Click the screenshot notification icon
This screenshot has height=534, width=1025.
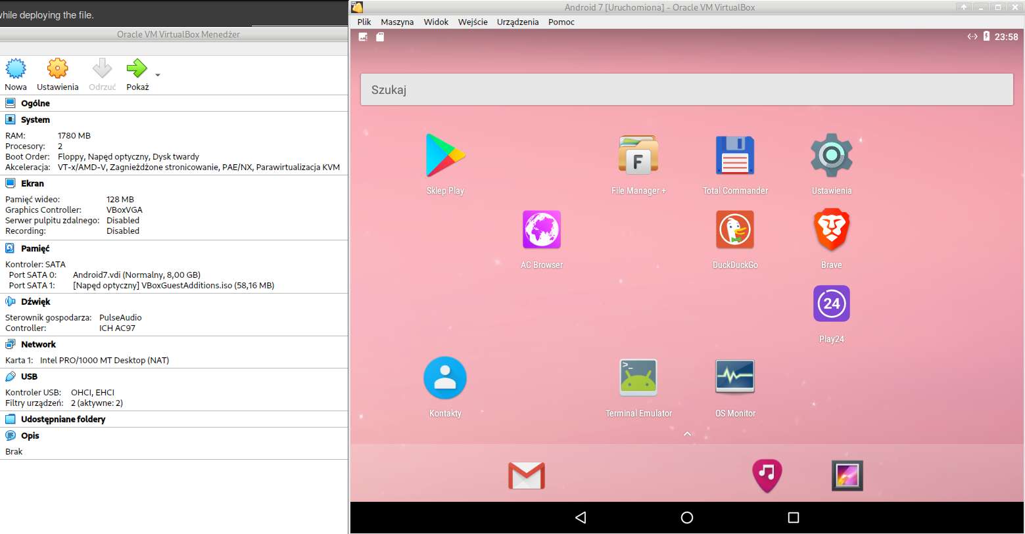click(362, 37)
